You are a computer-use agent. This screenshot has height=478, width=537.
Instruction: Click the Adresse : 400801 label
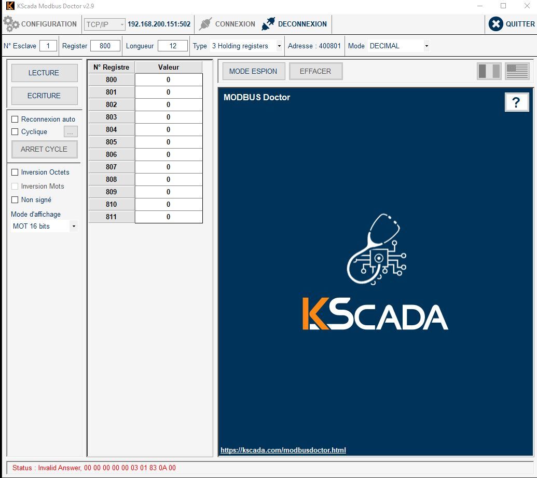point(314,46)
